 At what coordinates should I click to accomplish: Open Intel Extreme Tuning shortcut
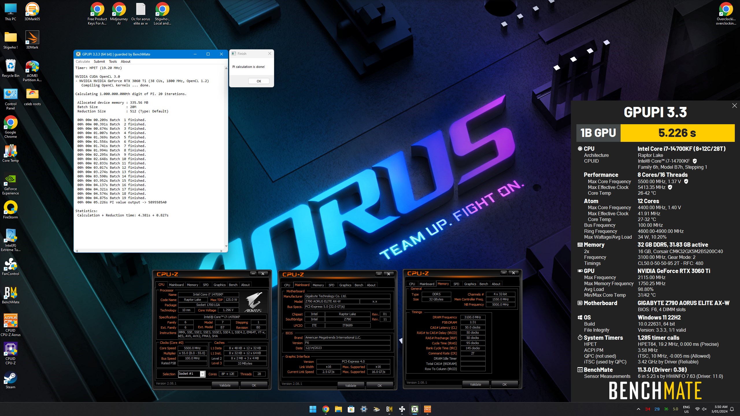11,240
